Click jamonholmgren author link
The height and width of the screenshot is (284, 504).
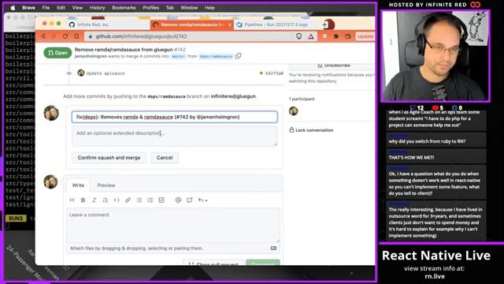pos(91,56)
